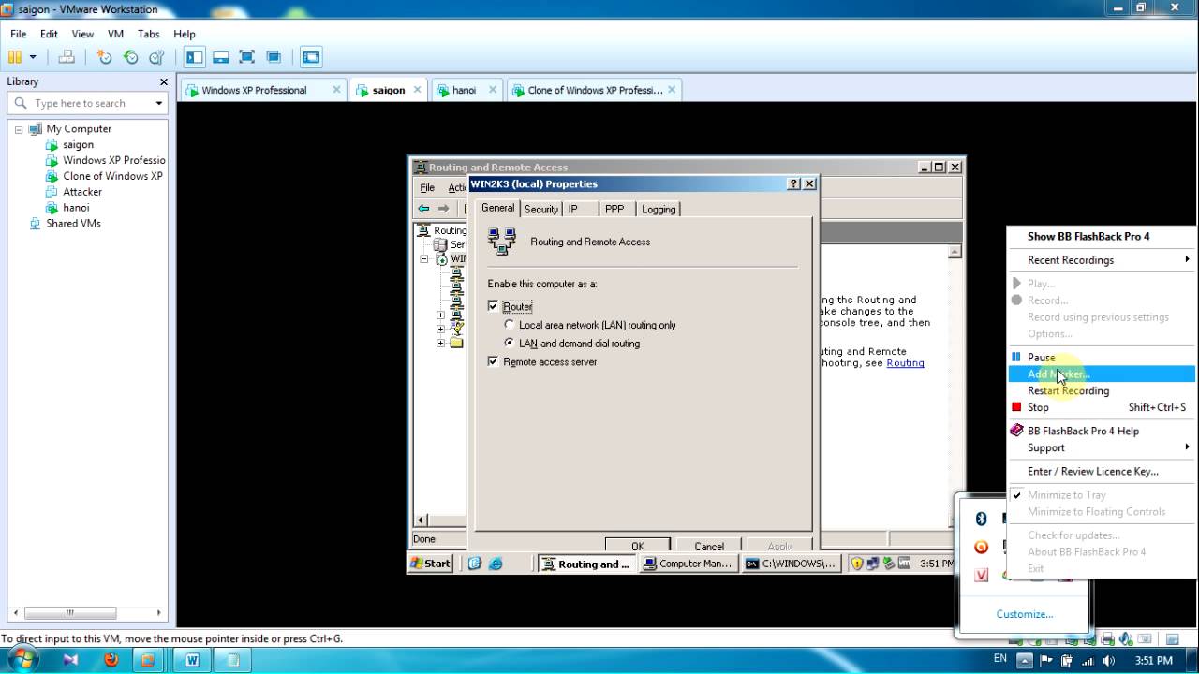Click the yellow suspend VM toolbar icon

[x=15, y=57]
